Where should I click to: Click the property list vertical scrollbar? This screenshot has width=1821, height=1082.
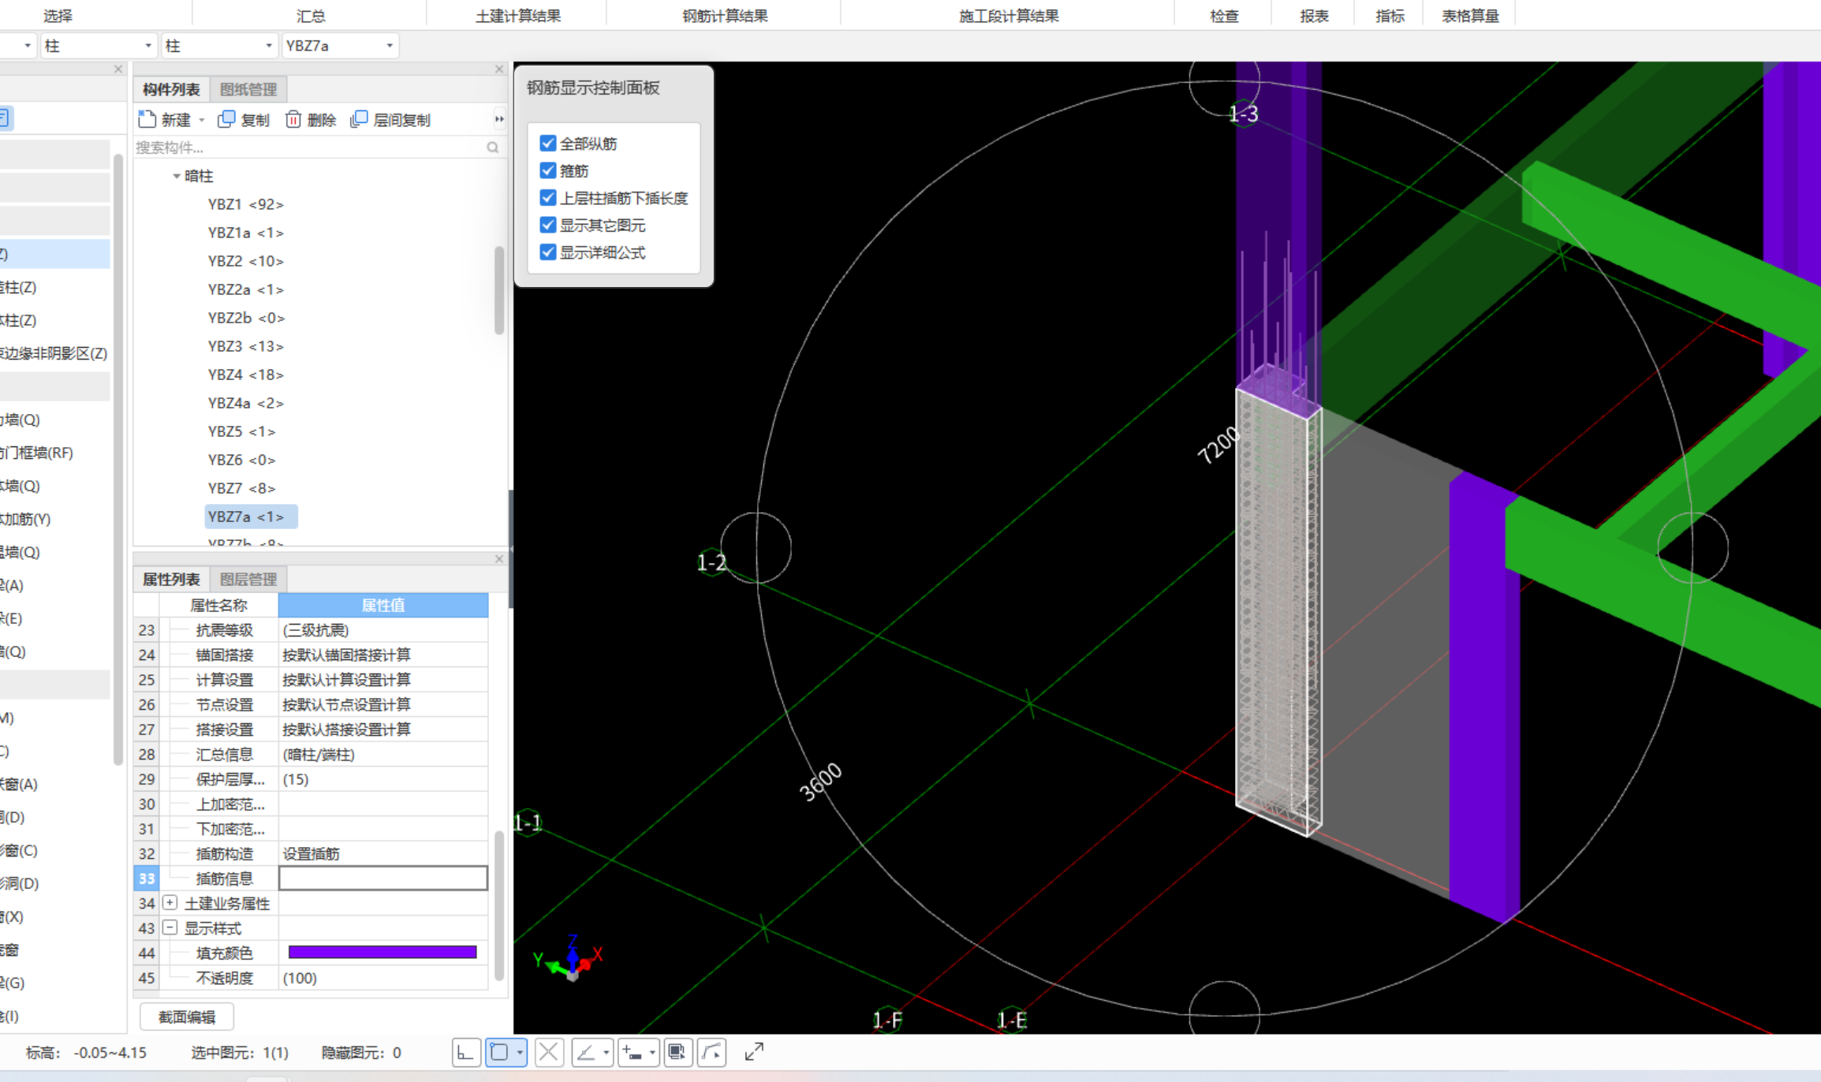pos(499,906)
